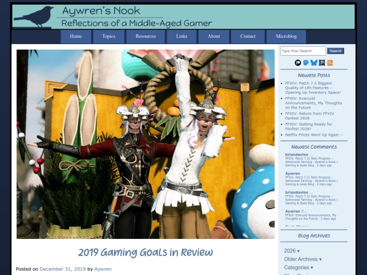
Task: Open the Contact menu item
Action: pos(247,37)
